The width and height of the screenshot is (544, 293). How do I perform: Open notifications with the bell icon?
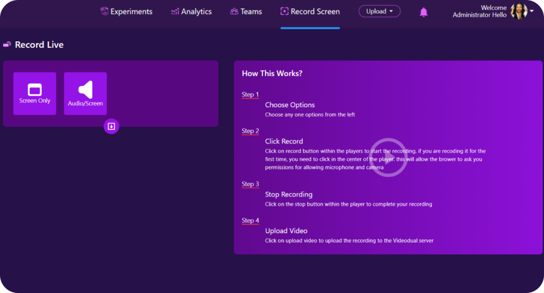(x=423, y=12)
